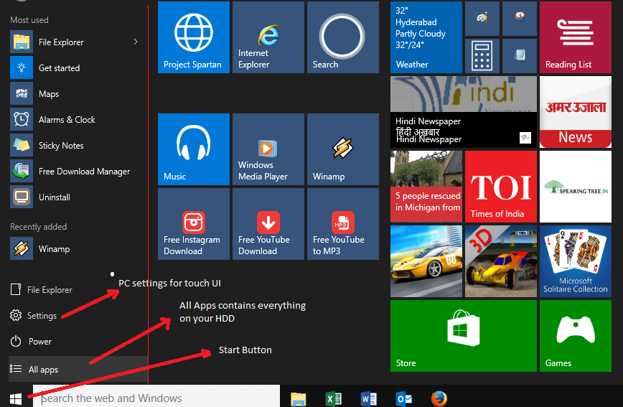Open the Free YouTube to MP3 tile
Image resolution: width=623 pixels, height=407 pixels.
[x=343, y=224]
